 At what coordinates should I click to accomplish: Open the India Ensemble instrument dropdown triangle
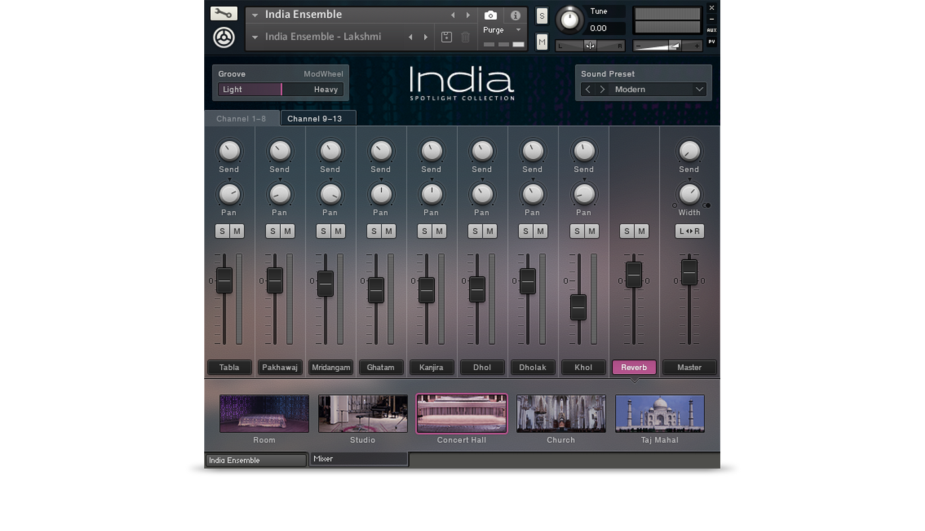255,15
